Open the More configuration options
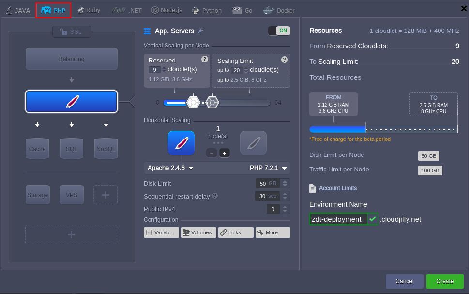 pos(273,232)
